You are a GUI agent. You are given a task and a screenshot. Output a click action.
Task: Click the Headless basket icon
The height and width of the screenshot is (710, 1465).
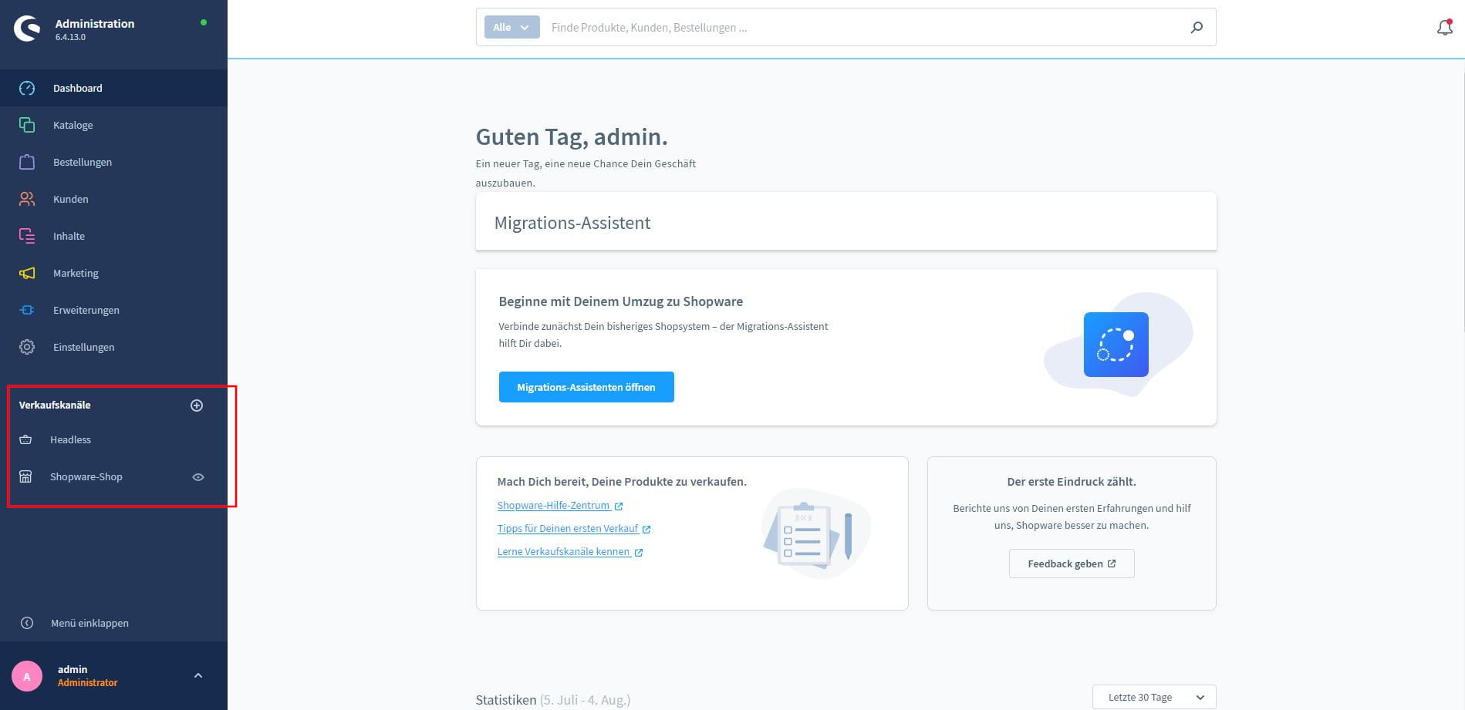click(x=25, y=439)
